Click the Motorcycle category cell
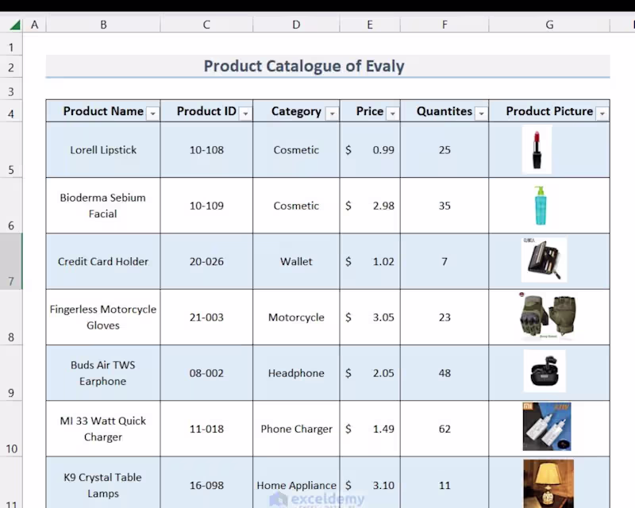The image size is (635, 508). [296, 317]
